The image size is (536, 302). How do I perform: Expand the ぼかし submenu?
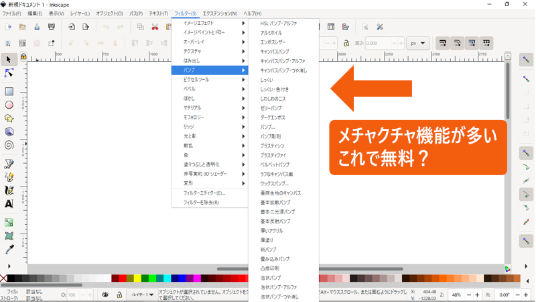coord(210,98)
